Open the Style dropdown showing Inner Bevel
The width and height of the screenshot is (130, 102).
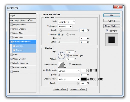coord(67,22)
